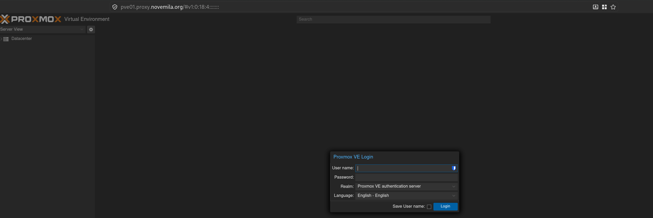Toggle the Save User name checkbox
The height and width of the screenshot is (218, 653).
(x=429, y=207)
